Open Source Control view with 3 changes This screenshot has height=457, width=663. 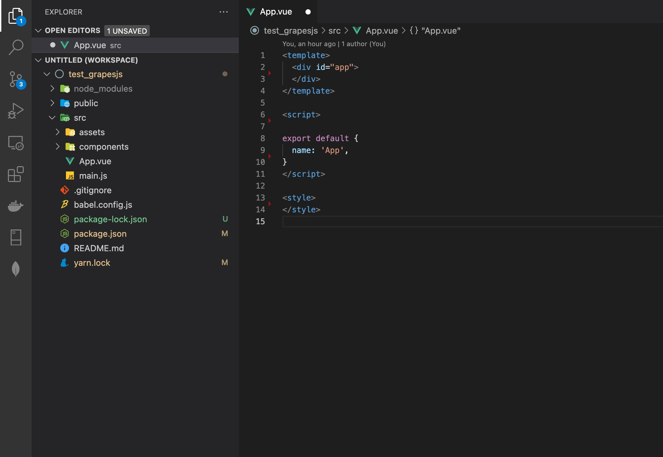pyautogui.click(x=16, y=79)
